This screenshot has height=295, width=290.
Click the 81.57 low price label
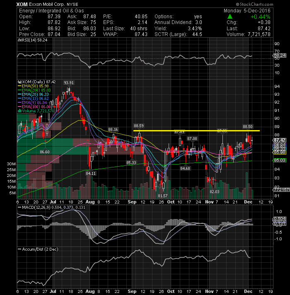[x=163, y=196]
